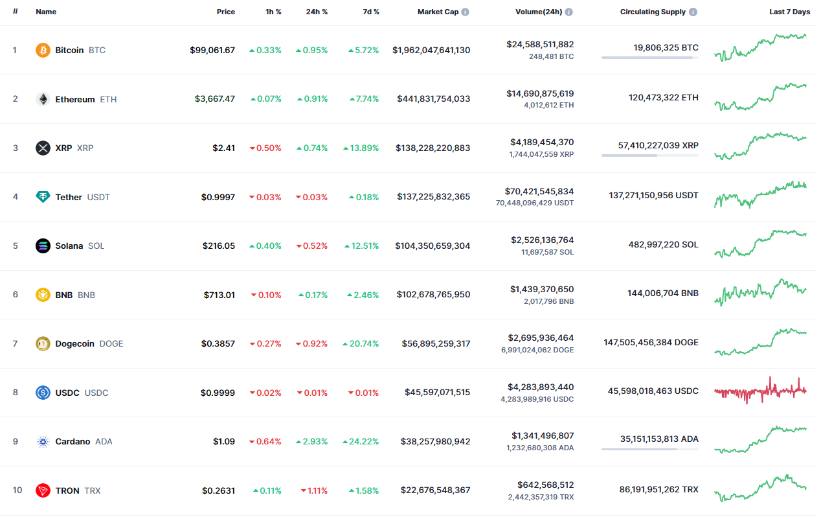
Task: Sort table by Name column header
Action: coord(46,12)
